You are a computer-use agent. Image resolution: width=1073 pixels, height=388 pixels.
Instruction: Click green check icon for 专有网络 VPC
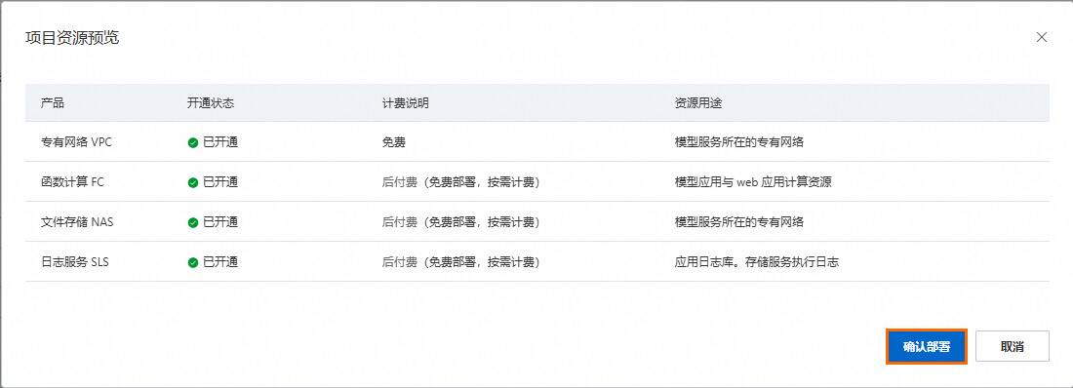pos(193,143)
